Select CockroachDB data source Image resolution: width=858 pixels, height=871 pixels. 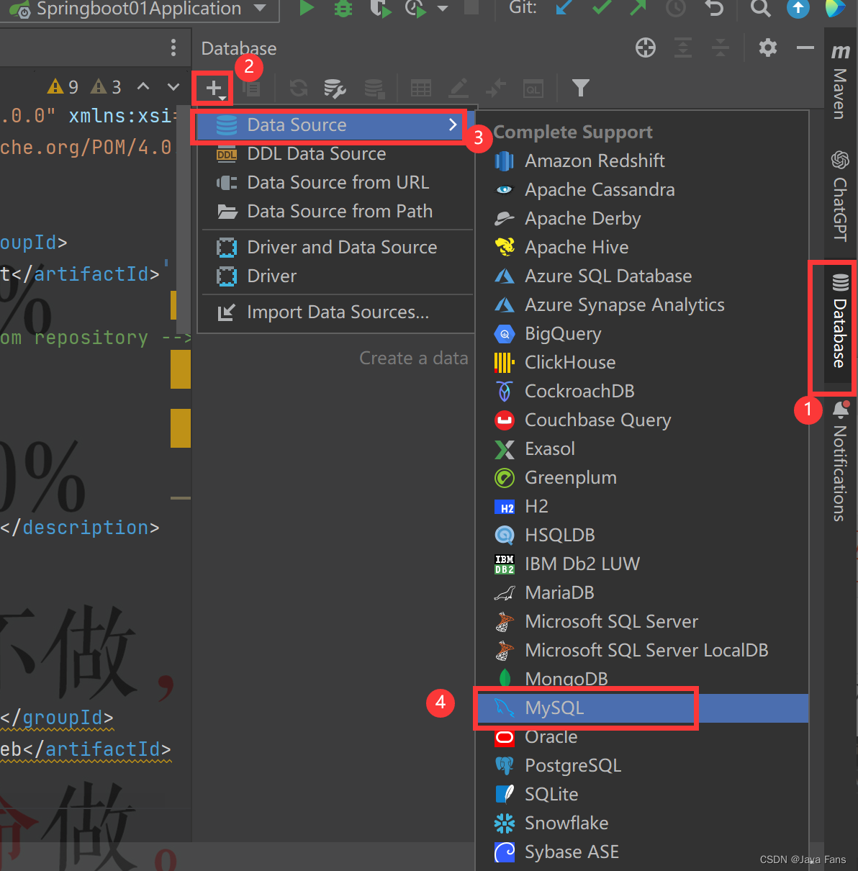tap(642, 392)
